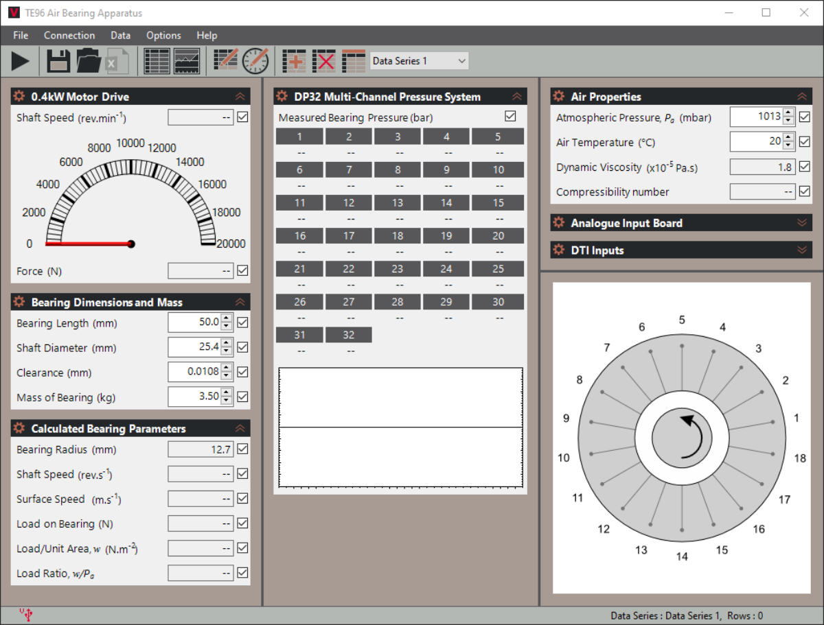Add a new data series with plus icon
The image size is (824, 625).
pyautogui.click(x=295, y=61)
